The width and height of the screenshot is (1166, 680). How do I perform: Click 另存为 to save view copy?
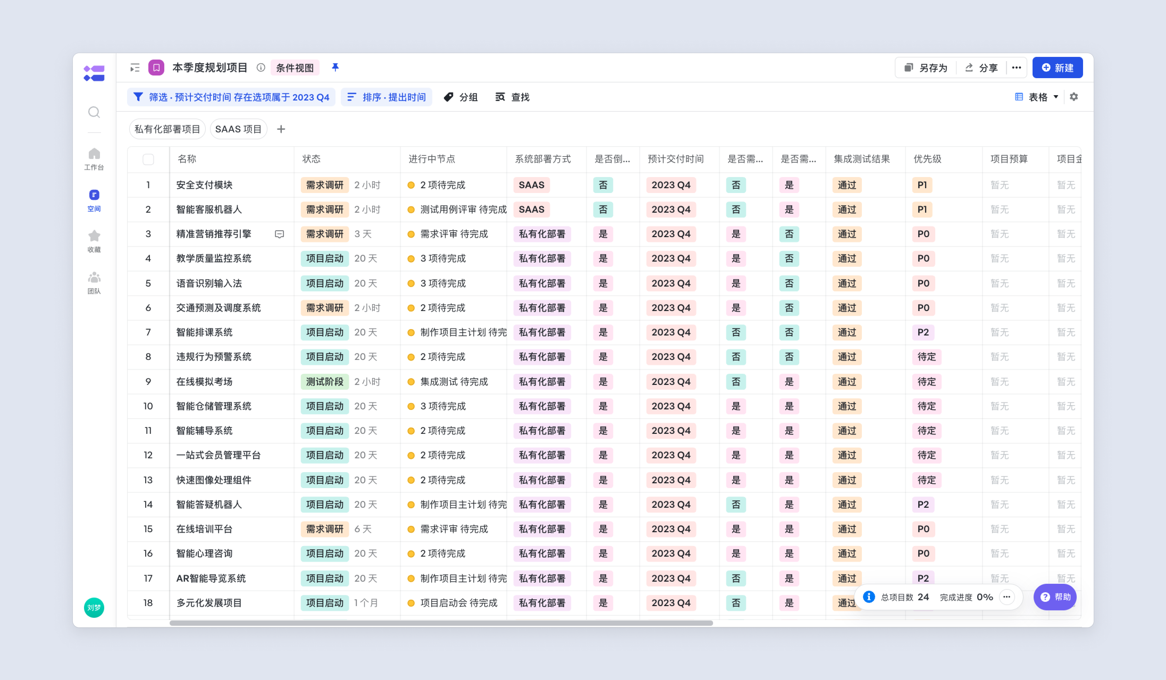(926, 68)
